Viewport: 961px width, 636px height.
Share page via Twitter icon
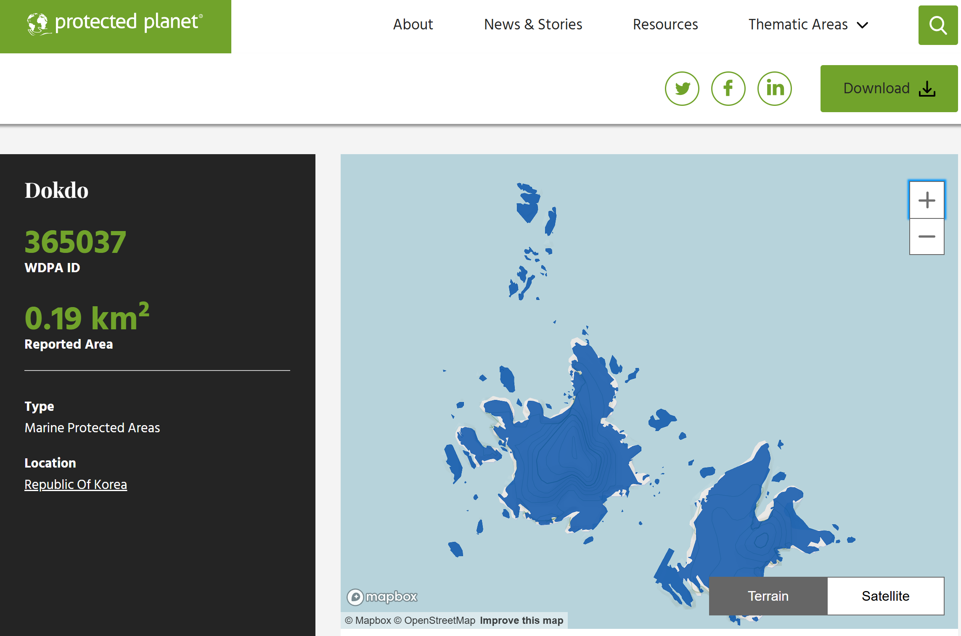coord(682,89)
